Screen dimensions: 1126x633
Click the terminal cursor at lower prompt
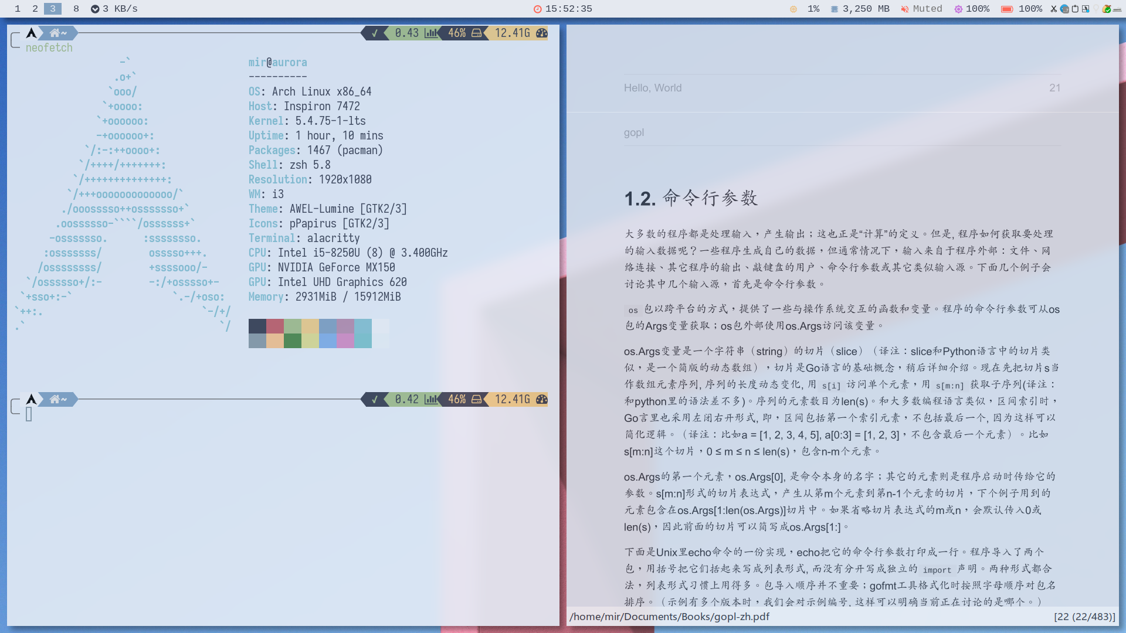29,414
